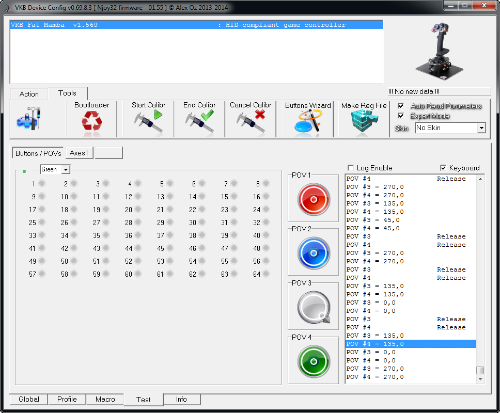The image size is (500, 413).
Task: Open the Macro bottom tab
Action: tap(105, 399)
